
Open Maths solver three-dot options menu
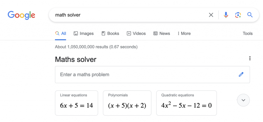(250, 59)
